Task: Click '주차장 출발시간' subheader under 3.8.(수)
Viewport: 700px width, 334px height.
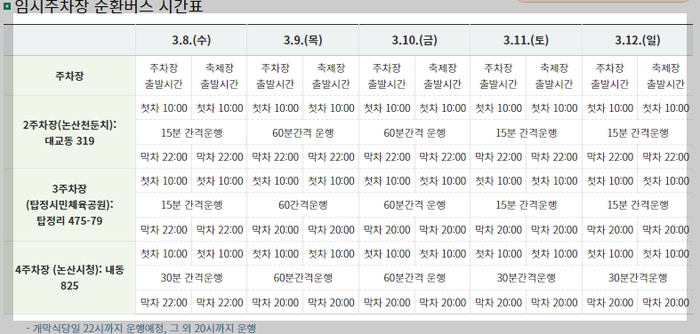Action: pos(164,76)
